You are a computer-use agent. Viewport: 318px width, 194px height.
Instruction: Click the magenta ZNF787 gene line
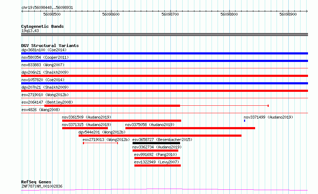(x=164, y=190)
